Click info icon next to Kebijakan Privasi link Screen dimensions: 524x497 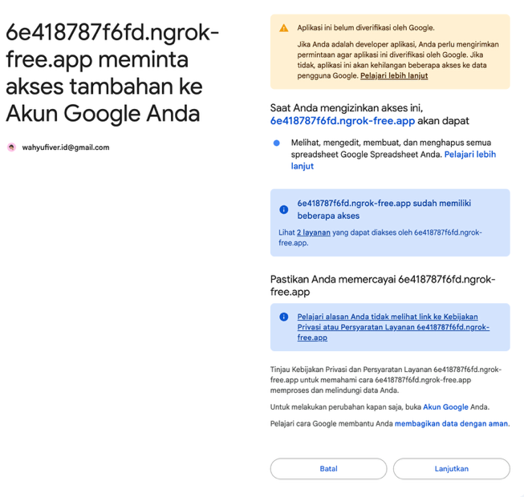pyautogui.click(x=284, y=317)
